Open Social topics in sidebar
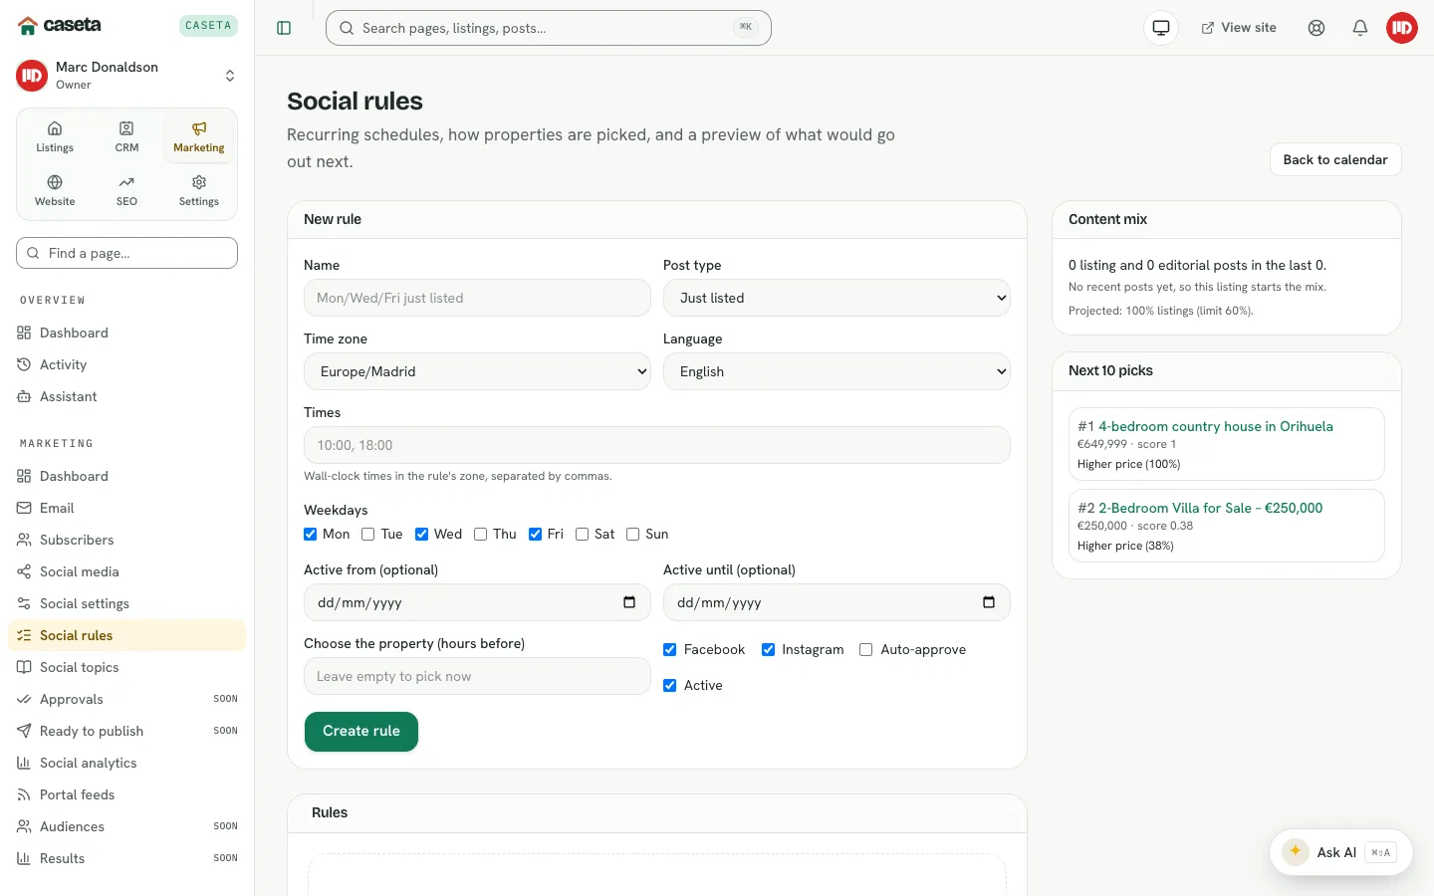Image resolution: width=1434 pixels, height=896 pixels. (x=126, y=667)
